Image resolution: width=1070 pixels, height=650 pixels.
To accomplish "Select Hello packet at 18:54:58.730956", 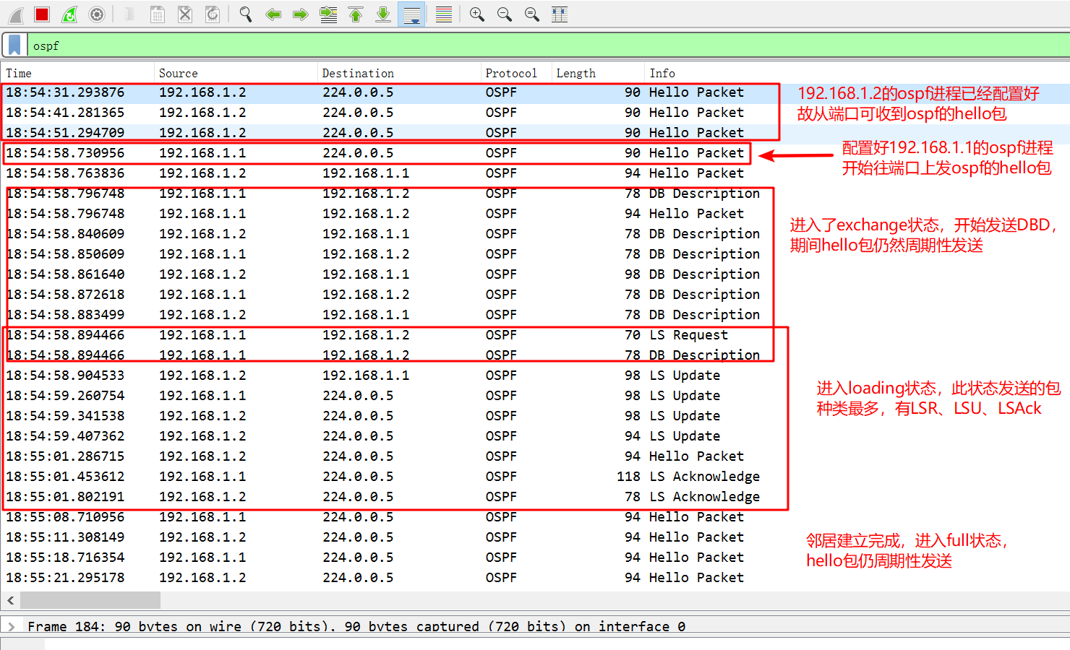I will point(535,153).
